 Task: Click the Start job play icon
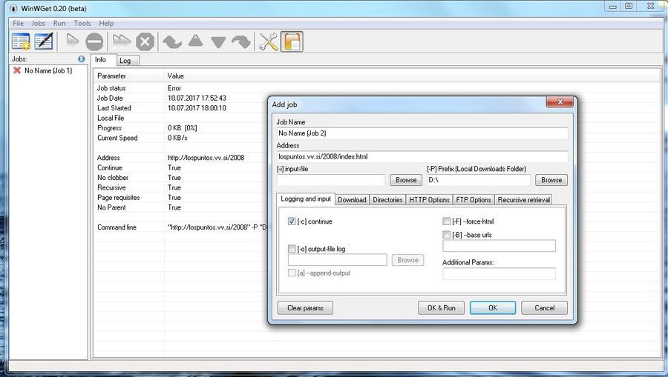click(x=73, y=41)
